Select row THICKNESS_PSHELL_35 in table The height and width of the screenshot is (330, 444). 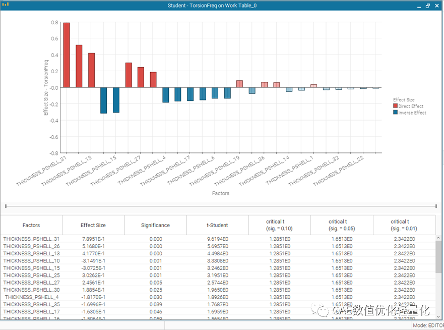218,304
